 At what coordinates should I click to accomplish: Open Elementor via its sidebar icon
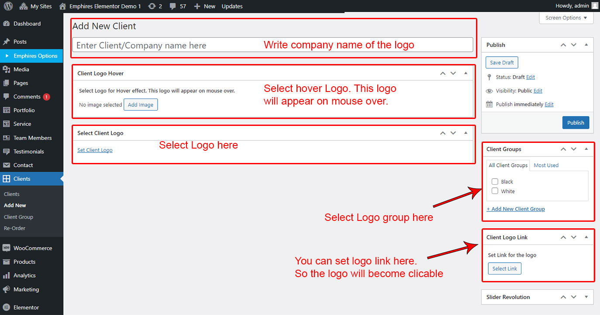7,307
